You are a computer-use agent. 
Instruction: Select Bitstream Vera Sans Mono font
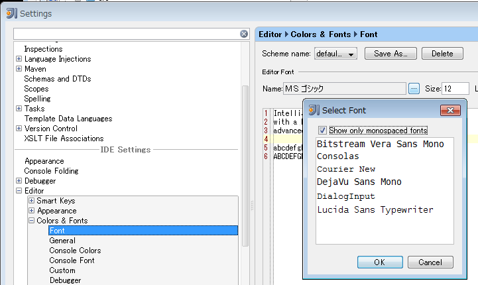380,144
